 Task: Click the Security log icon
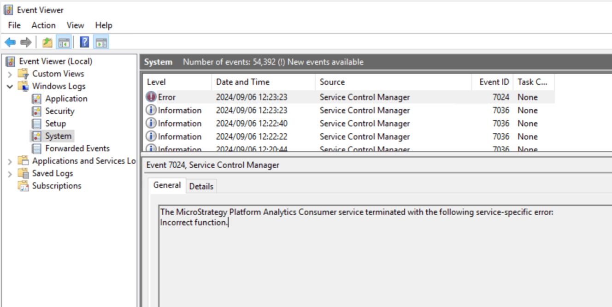(36, 111)
